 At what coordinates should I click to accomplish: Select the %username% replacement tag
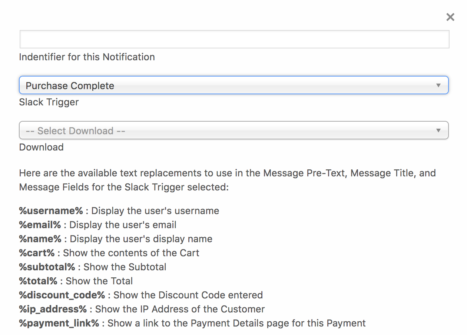click(x=51, y=211)
